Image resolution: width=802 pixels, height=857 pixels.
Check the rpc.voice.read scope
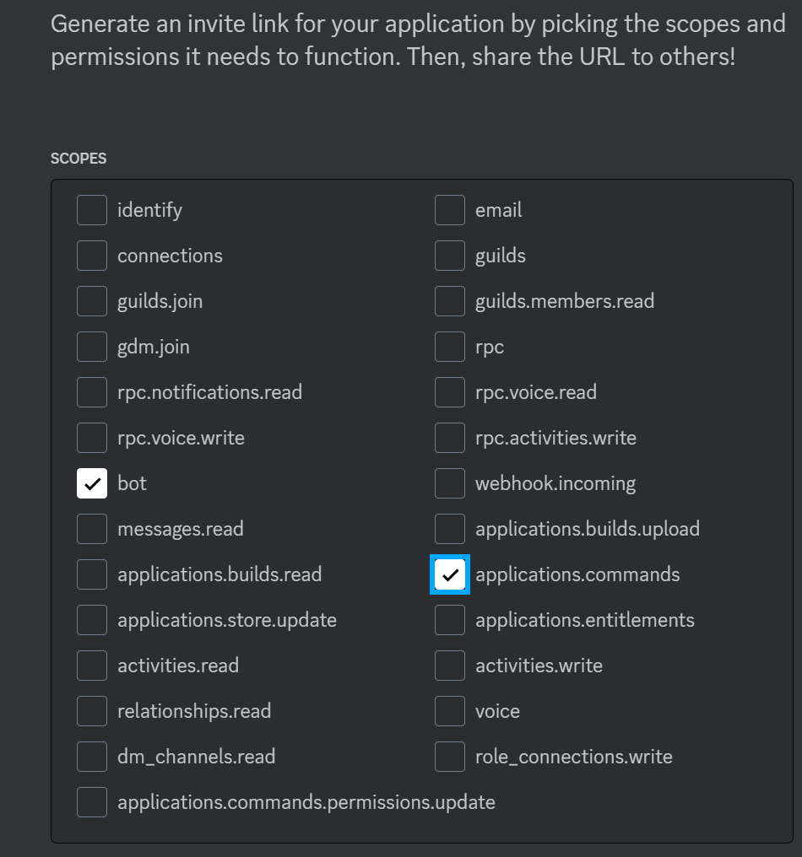click(450, 392)
